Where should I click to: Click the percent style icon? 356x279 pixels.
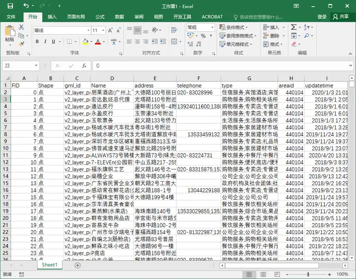pos(203,36)
